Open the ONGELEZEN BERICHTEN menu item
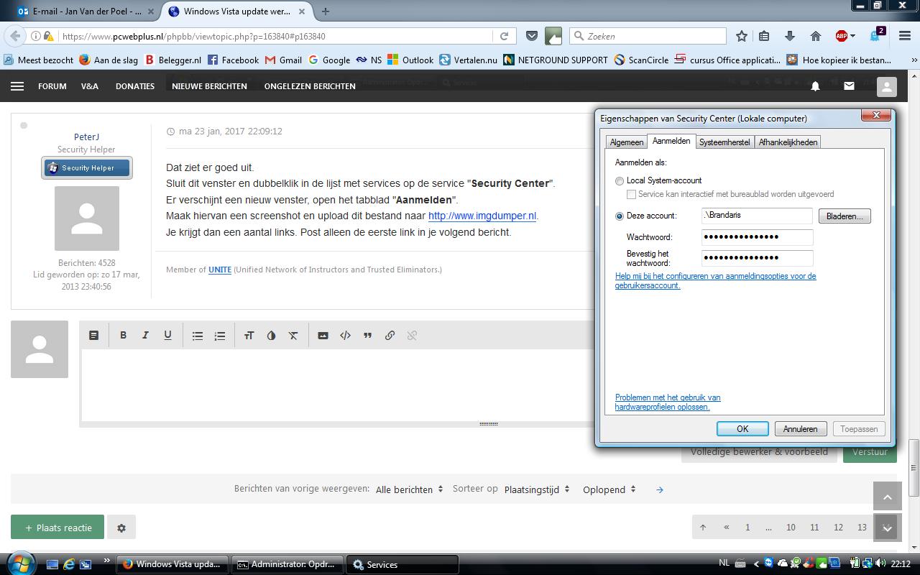Viewport: 920px width, 575px height. (x=310, y=86)
